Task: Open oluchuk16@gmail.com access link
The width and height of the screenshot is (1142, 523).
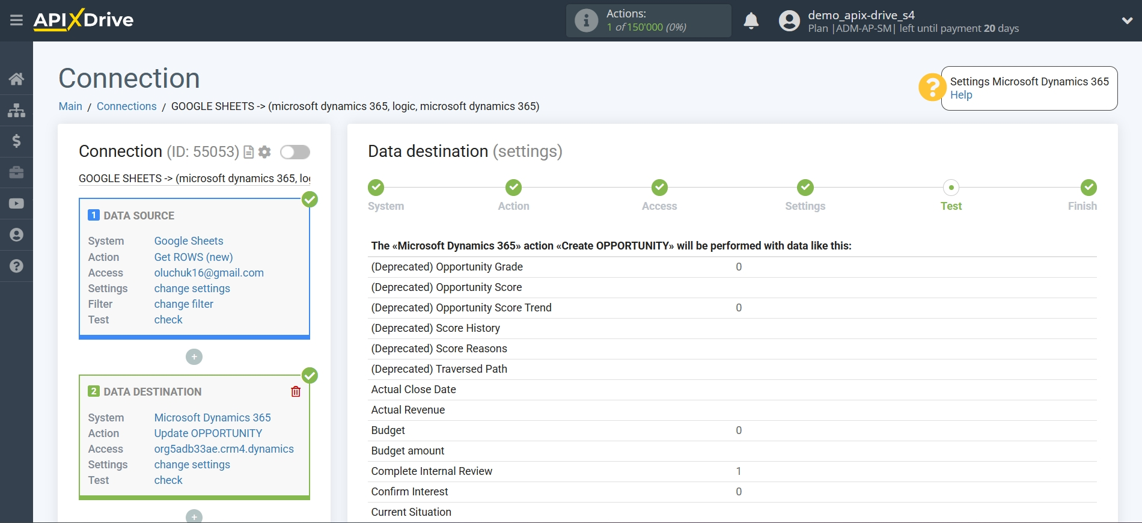Action: click(209, 273)
